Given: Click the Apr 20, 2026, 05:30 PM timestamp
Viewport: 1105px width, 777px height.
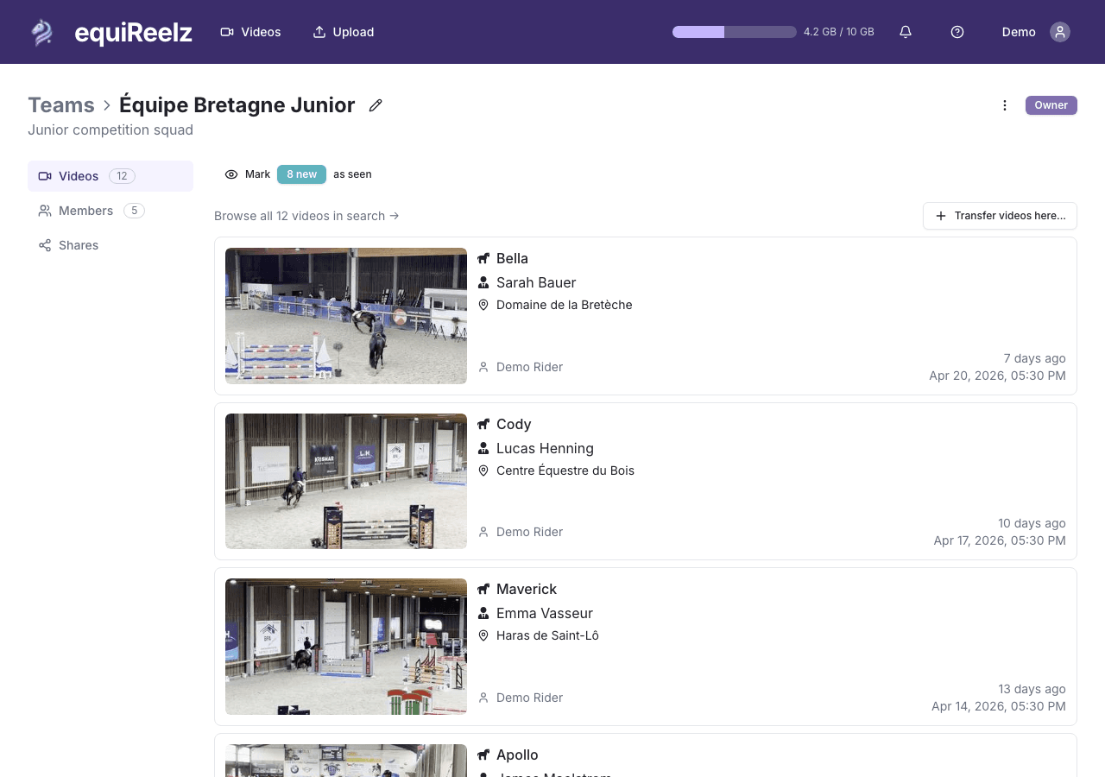Looking at the screenshot, I should 997,376.
